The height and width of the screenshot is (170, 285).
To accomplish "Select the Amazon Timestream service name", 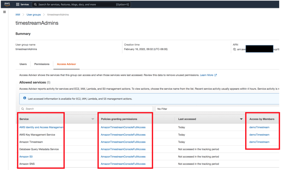I will tap(31, 142).
